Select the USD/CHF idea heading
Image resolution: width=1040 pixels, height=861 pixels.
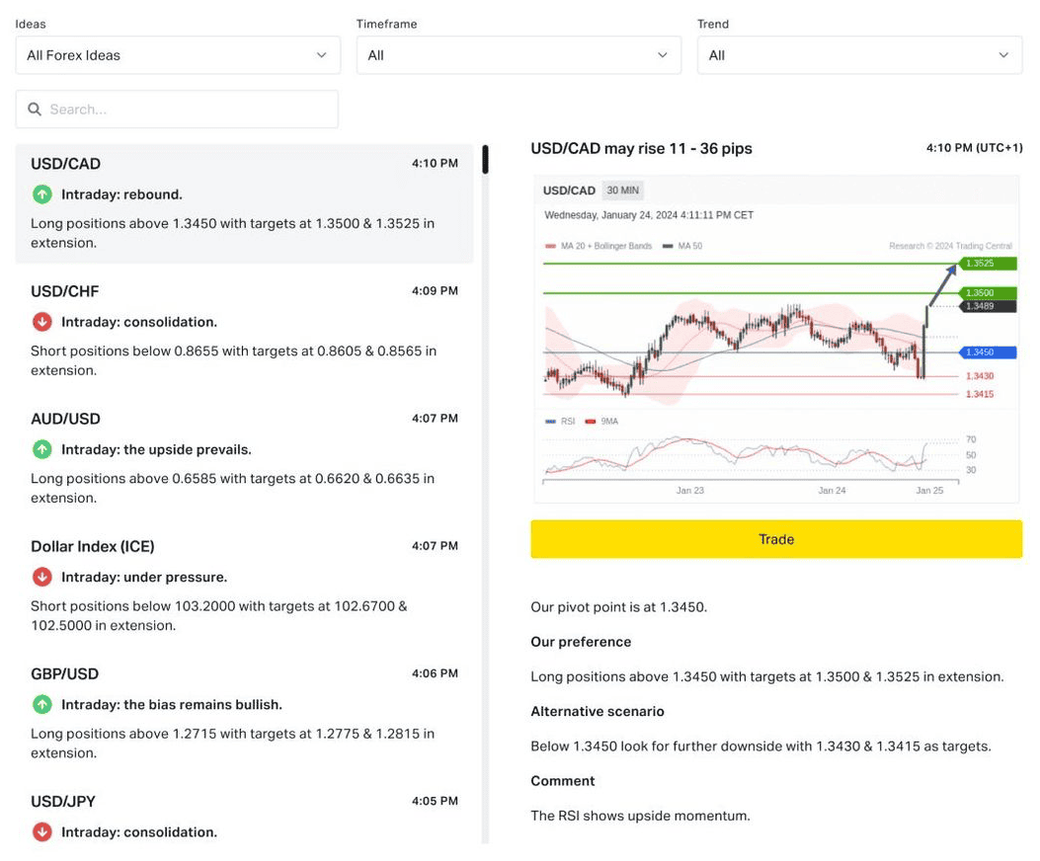[65, 291]
